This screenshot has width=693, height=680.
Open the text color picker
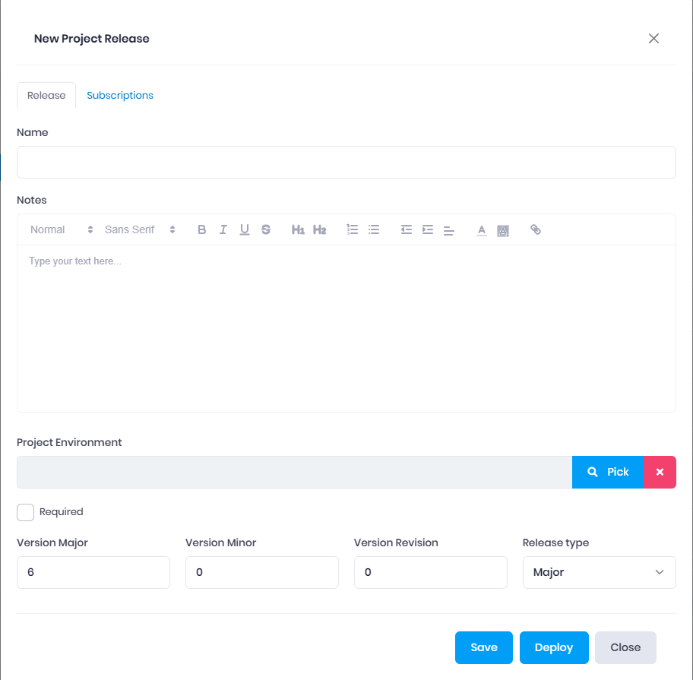(481, 229)
